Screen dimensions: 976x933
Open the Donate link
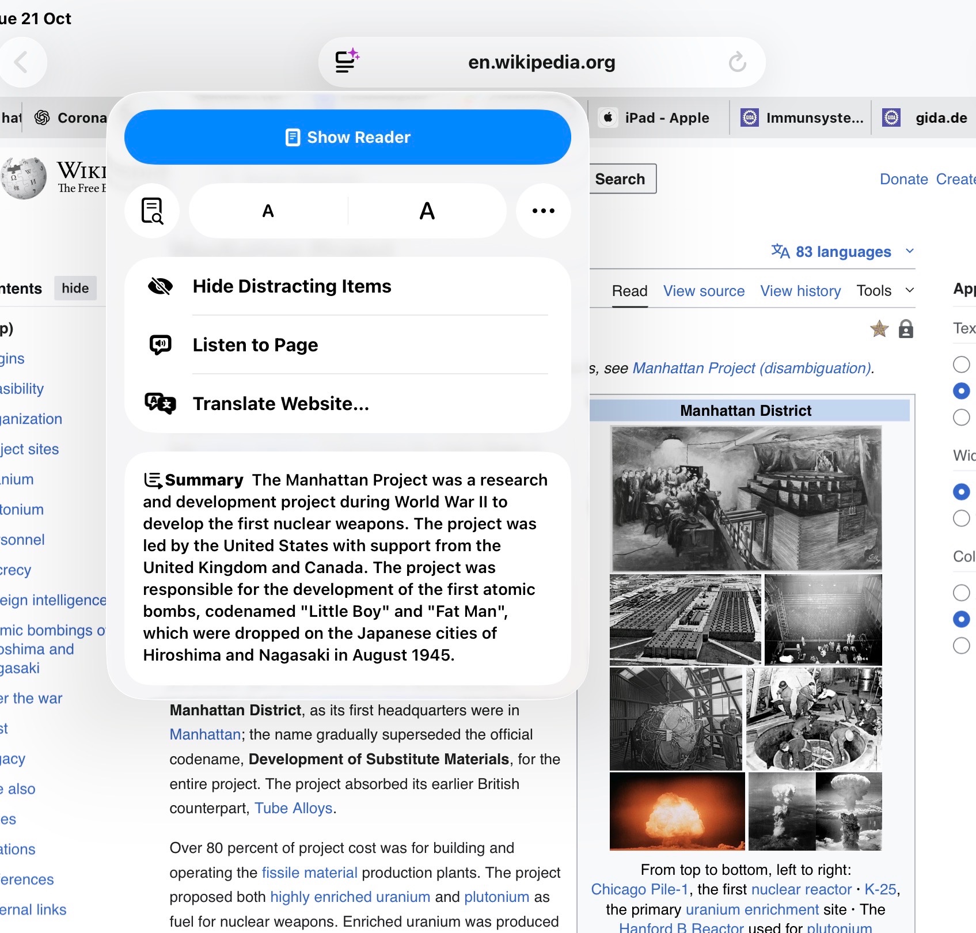[903, 179]
